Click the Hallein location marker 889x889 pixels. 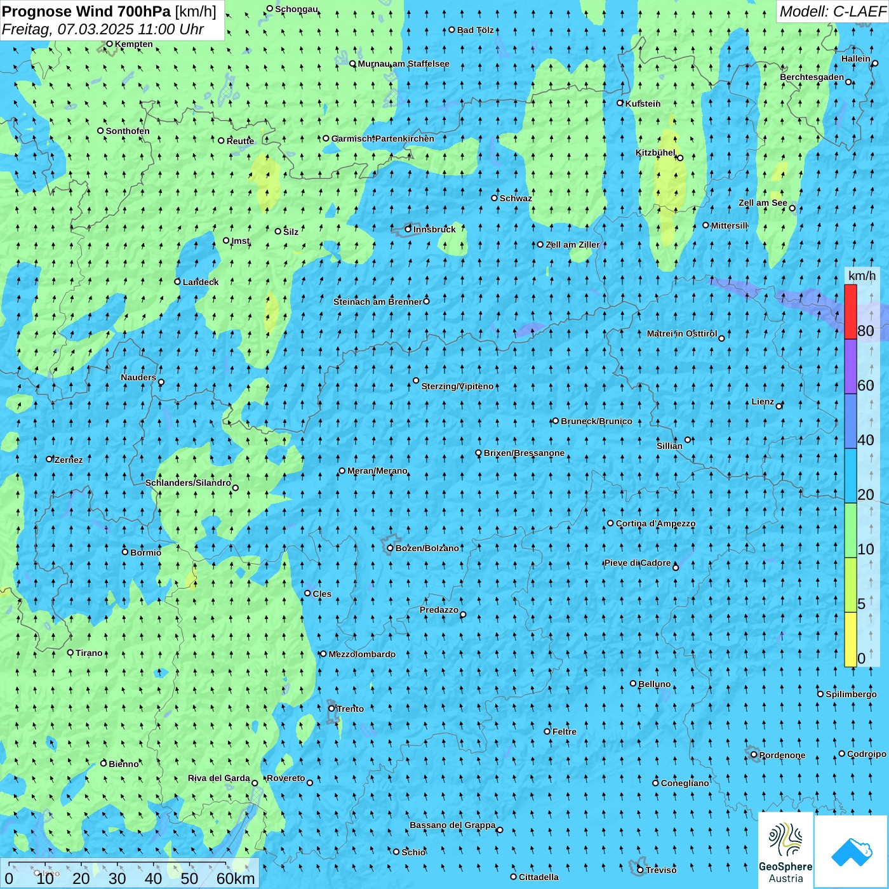[x=874, y=63]
